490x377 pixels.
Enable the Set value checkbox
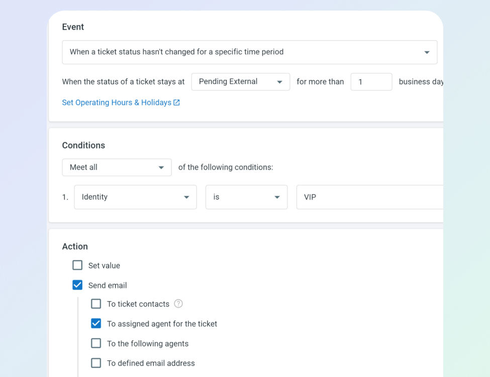tap(77, 265)
